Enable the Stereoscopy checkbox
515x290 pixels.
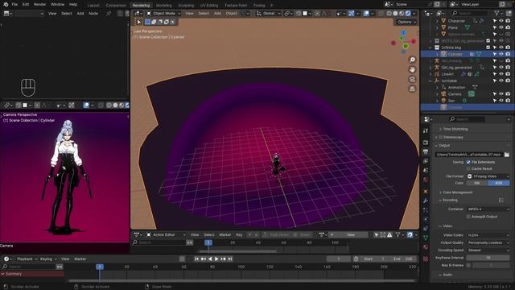[441, 137]
